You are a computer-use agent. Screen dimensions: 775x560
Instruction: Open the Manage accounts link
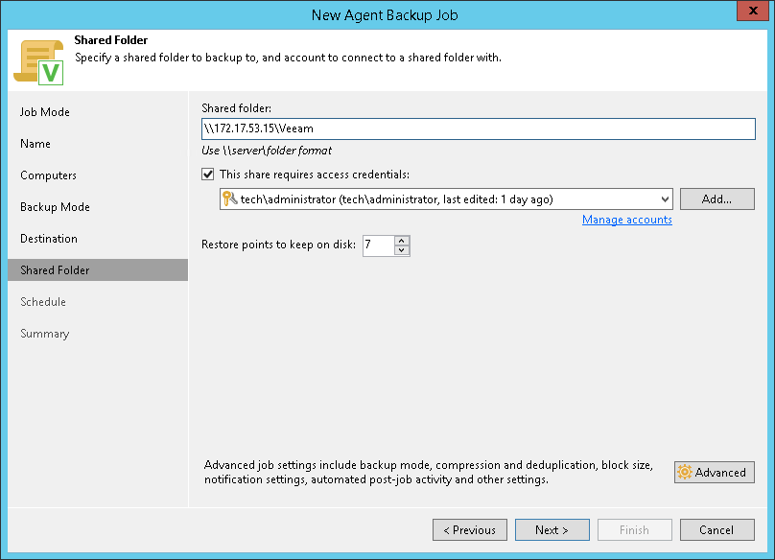[x=626, y=220]
